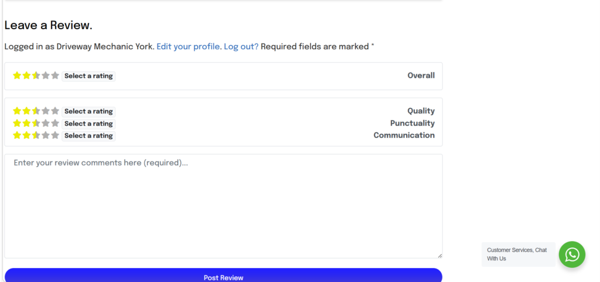Choose the second star for Punctuality

tap(26, 123)
